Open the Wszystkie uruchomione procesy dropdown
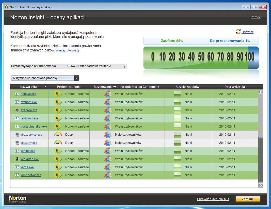 click(45, 78)
